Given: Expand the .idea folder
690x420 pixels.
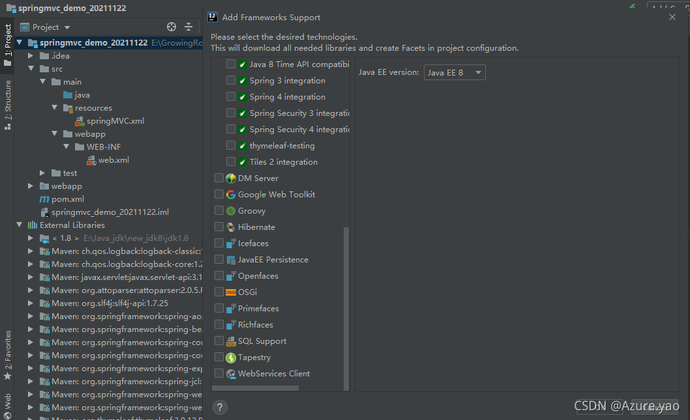Looking at the screenshot, I should click(x=31, y=56).
